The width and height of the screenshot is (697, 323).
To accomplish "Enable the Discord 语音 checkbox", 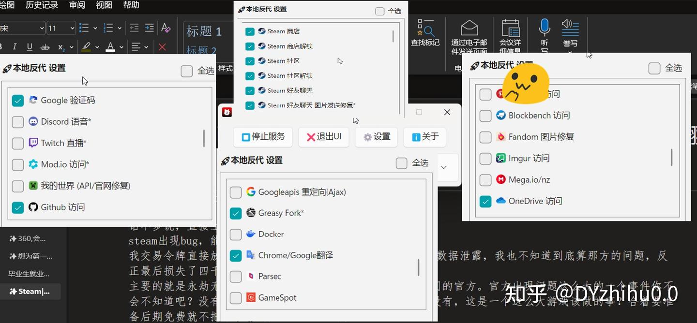I will pos(18,122).
